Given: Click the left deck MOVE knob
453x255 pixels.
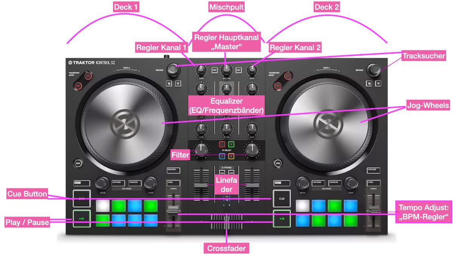Looking at the screenshot, I should click(102, 184).
